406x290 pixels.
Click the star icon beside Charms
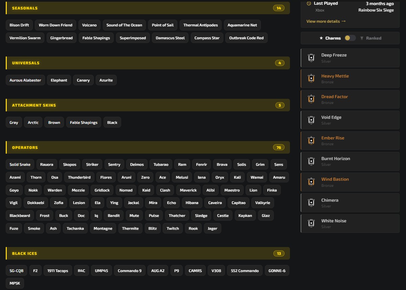pos(321,38)
